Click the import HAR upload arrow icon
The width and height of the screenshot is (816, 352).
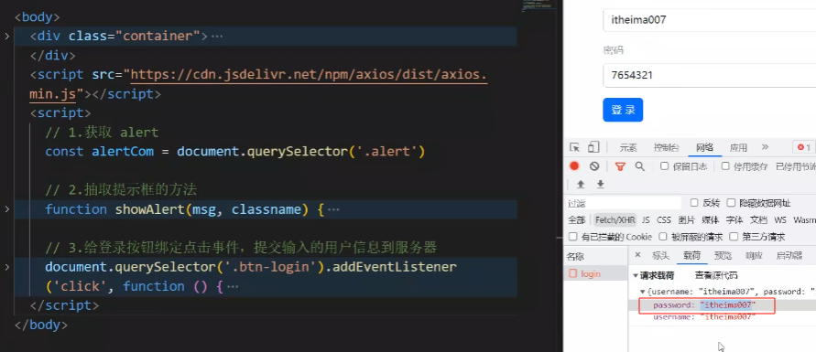[581, 185]
